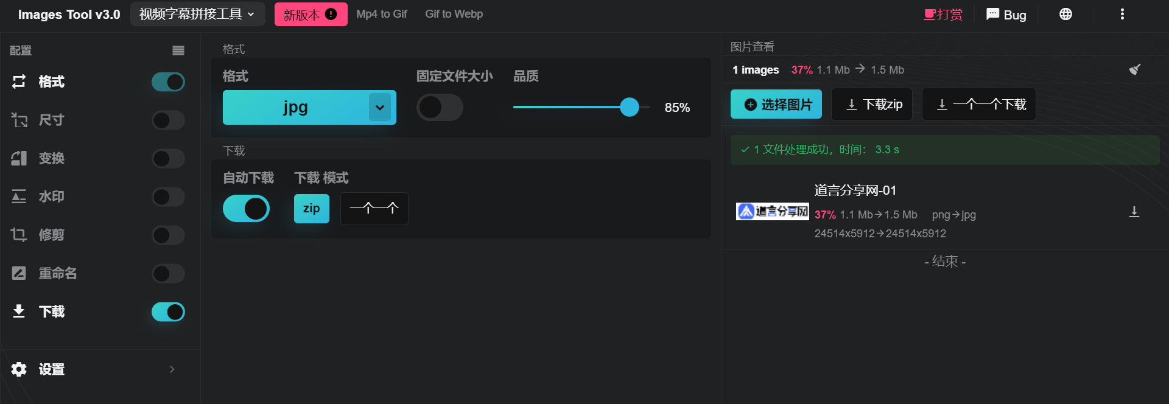Viewport: 1169px width, 404px height.
Task: Click the 新版本 new version button
Action: (311, 14)
